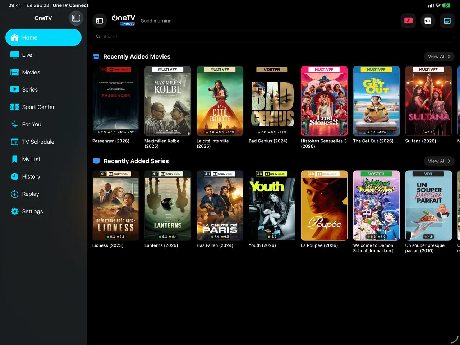Click the 'Youth (2026)' title text
This screenshot has width=460, height=345.
pos(262,245)
